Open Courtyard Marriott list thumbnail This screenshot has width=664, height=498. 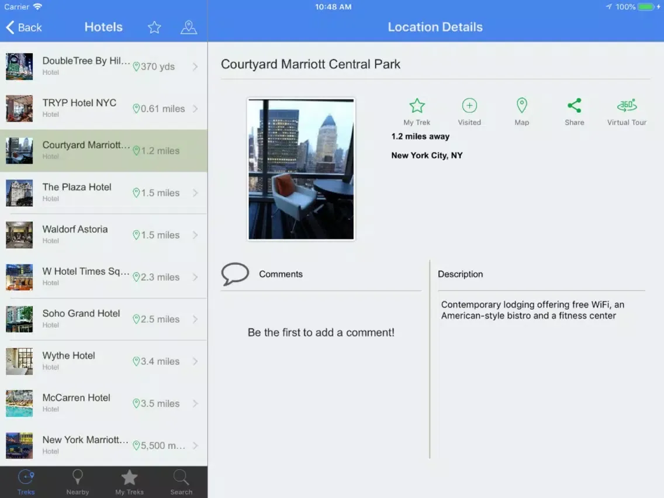[19, 151]
